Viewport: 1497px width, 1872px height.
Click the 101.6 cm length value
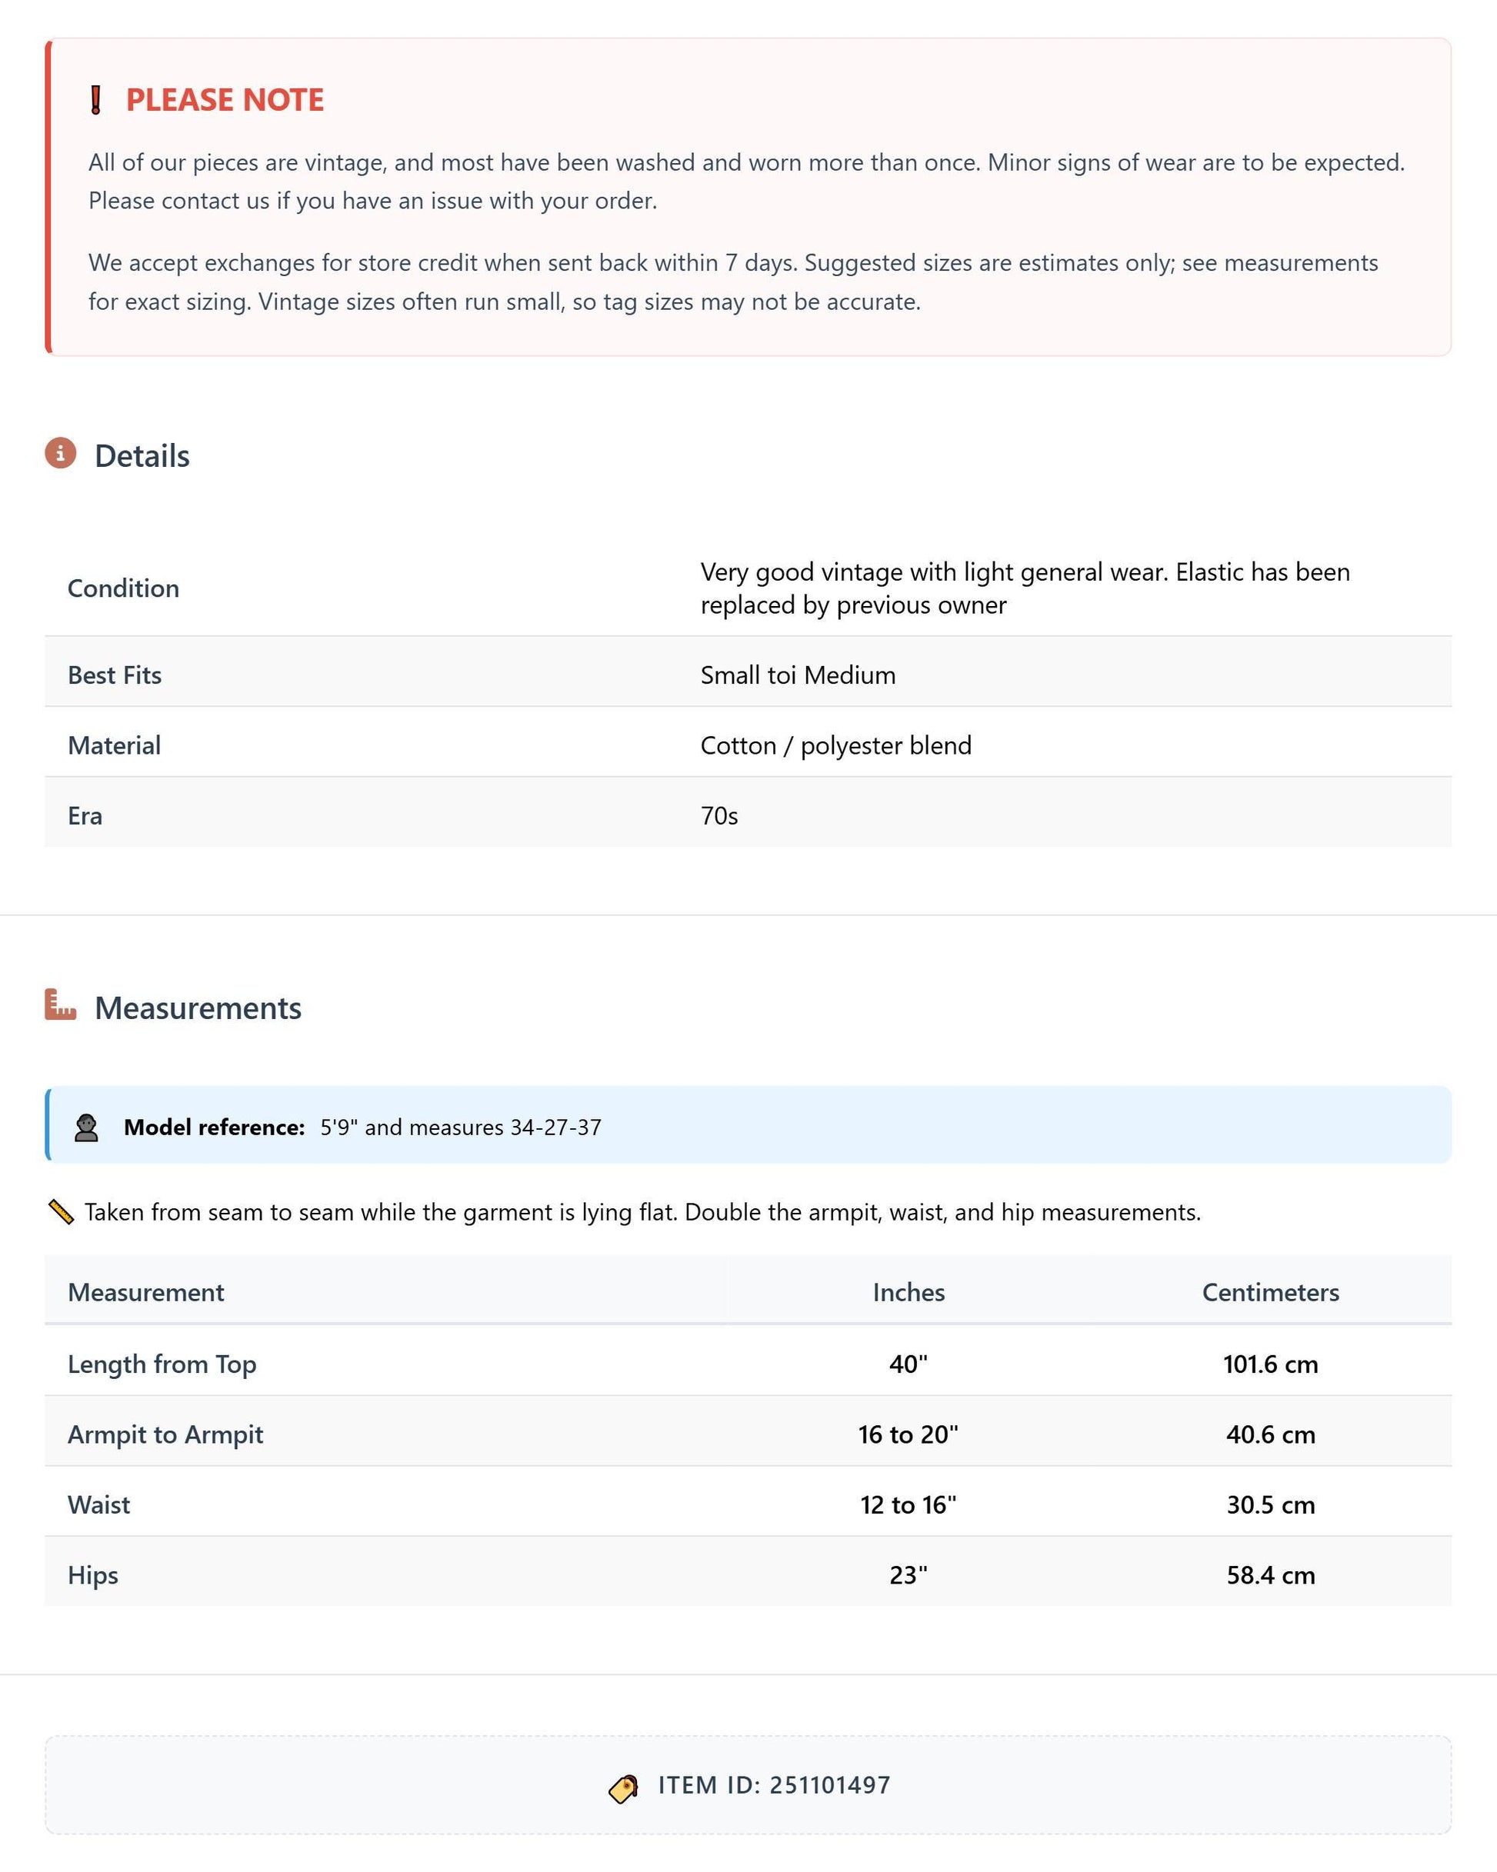[x=1270, y=1364]
